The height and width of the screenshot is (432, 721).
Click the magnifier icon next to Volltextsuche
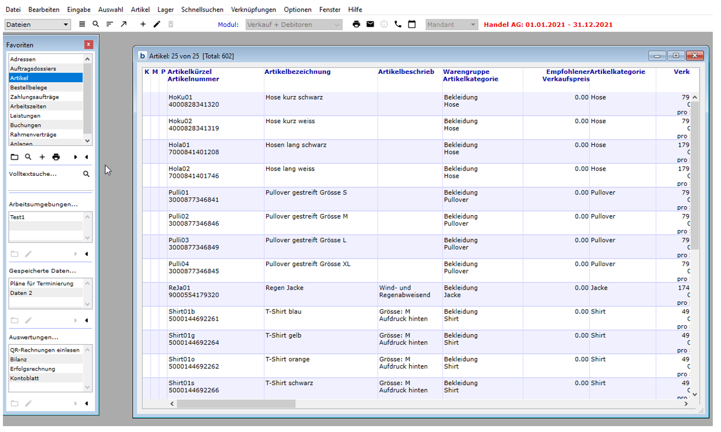pos(86,174)
